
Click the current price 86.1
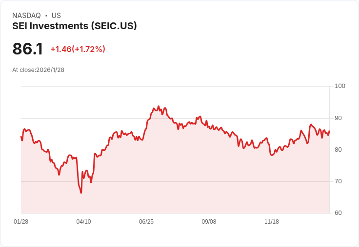click(x=28, y=49)
